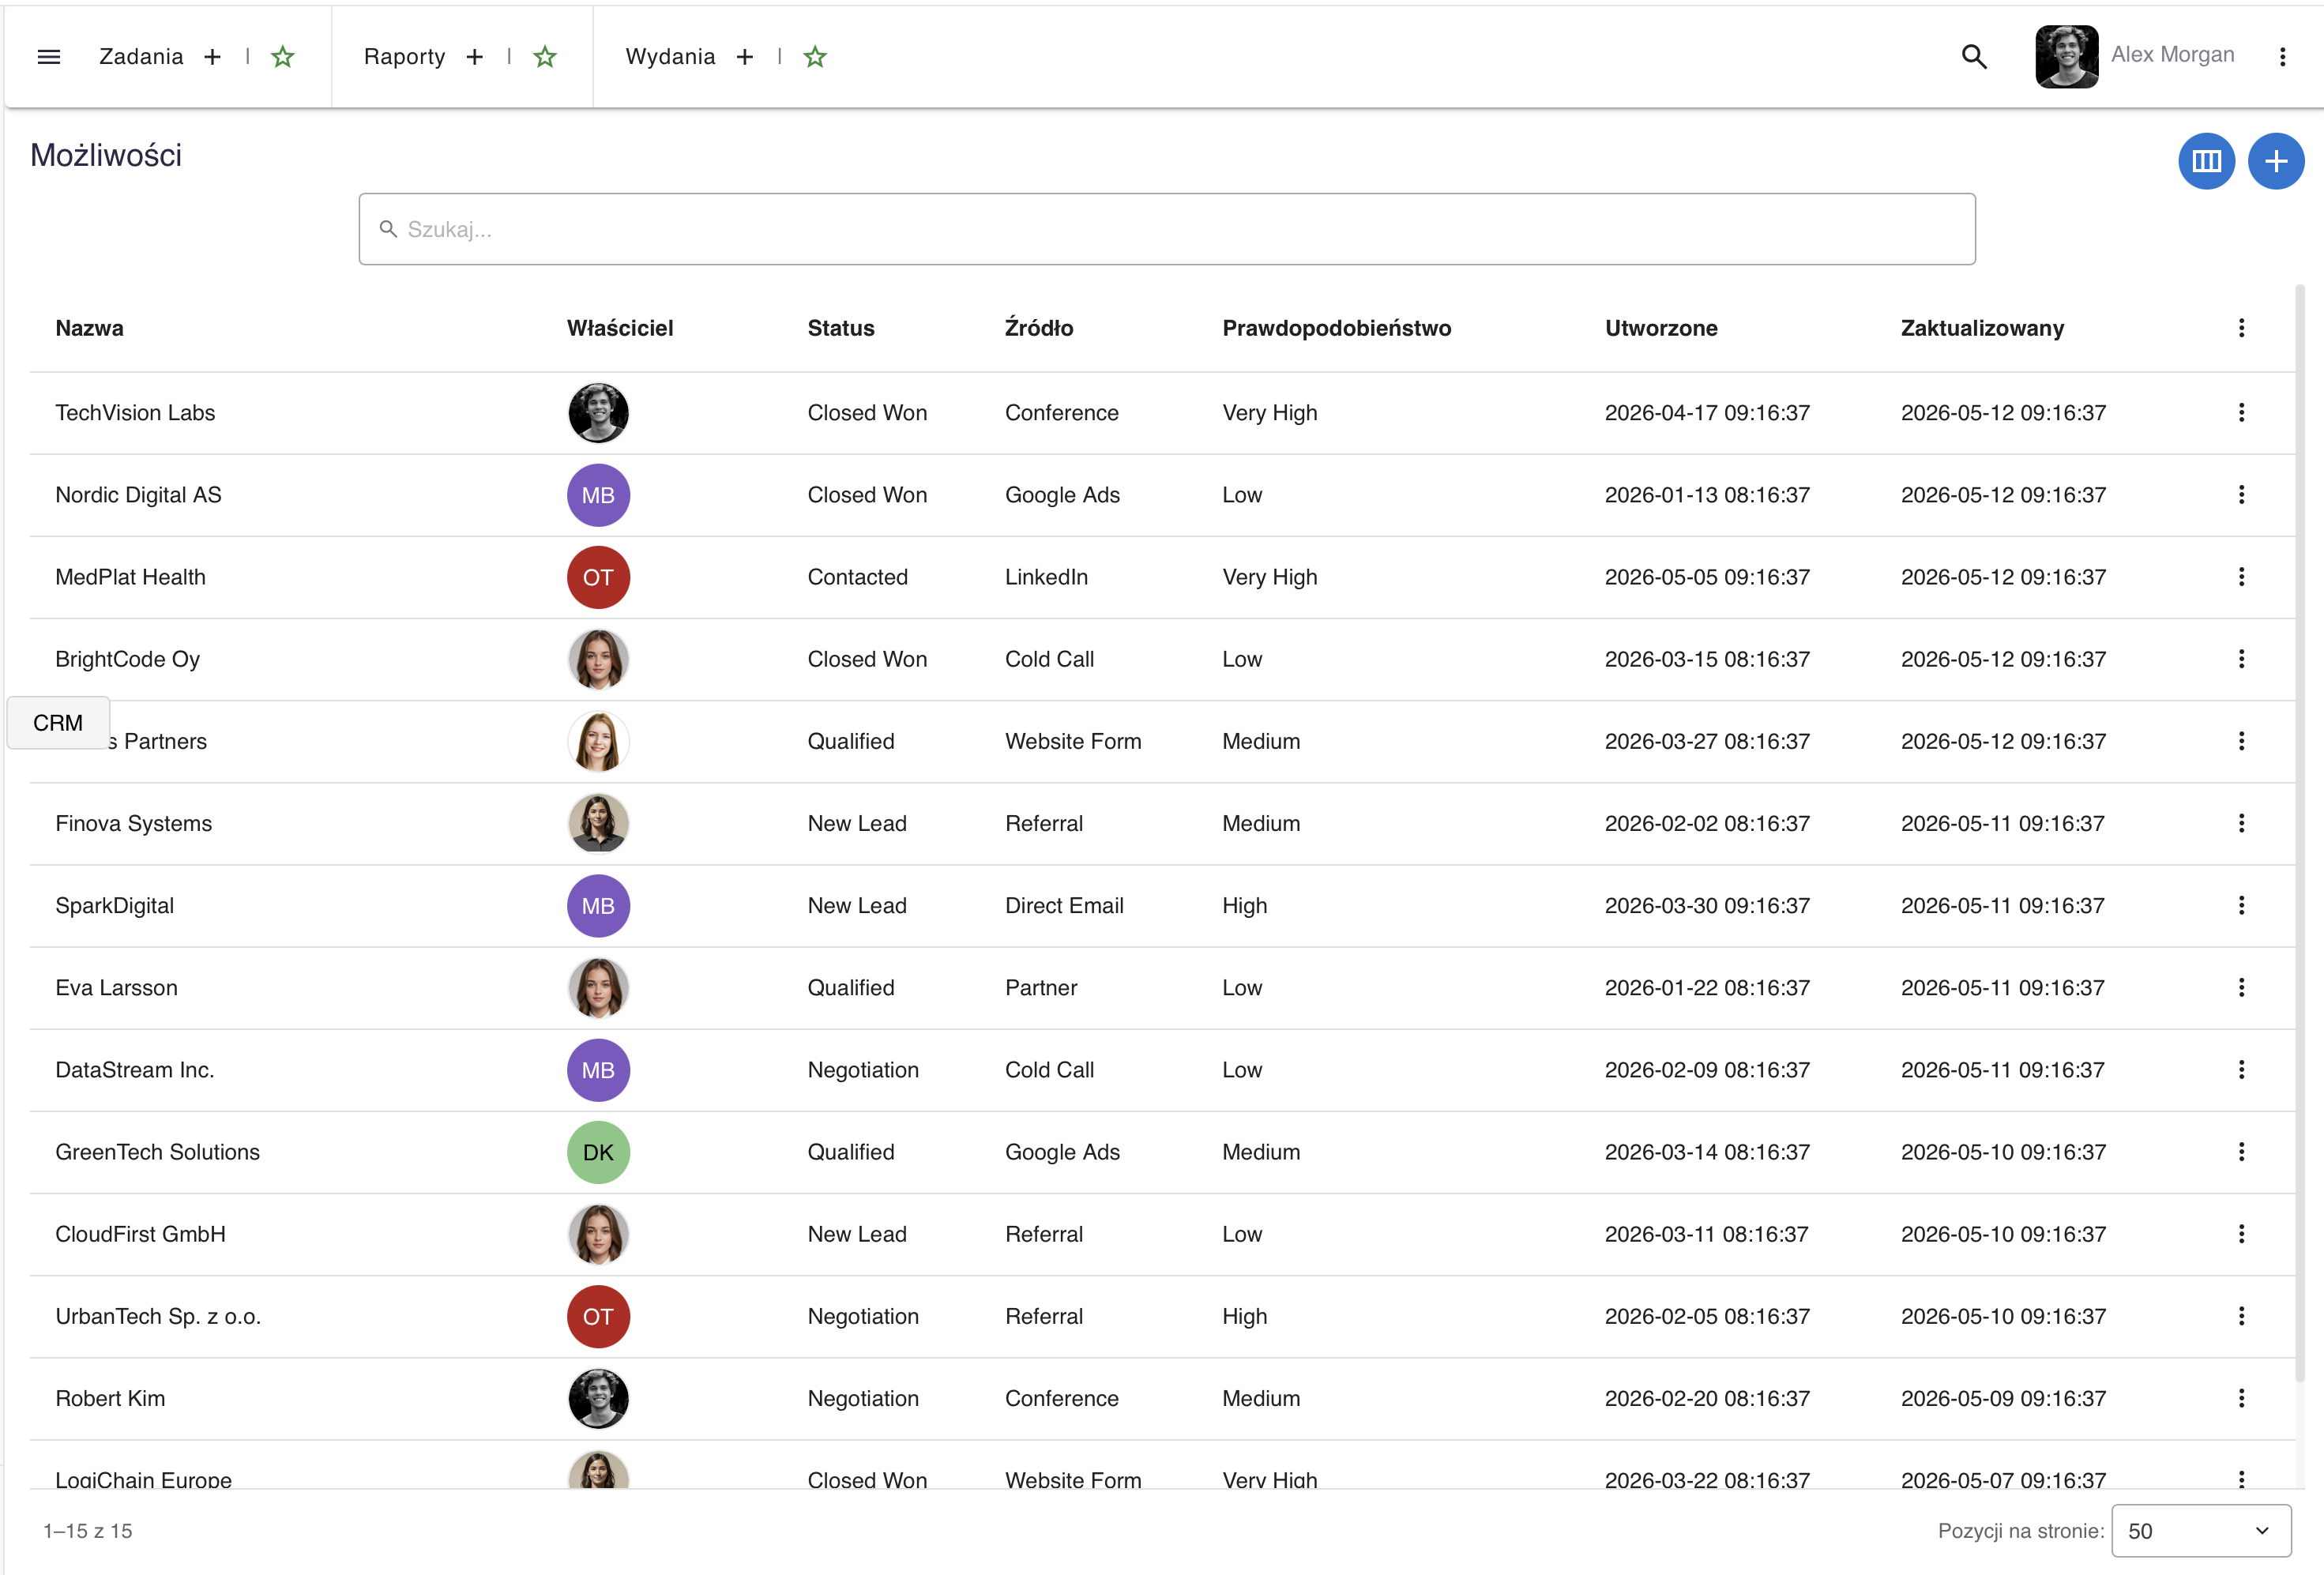The image size is (2324, 1575).
Task: Open row actions for DataStream Inc.
Action: tap(2241, 1070)
